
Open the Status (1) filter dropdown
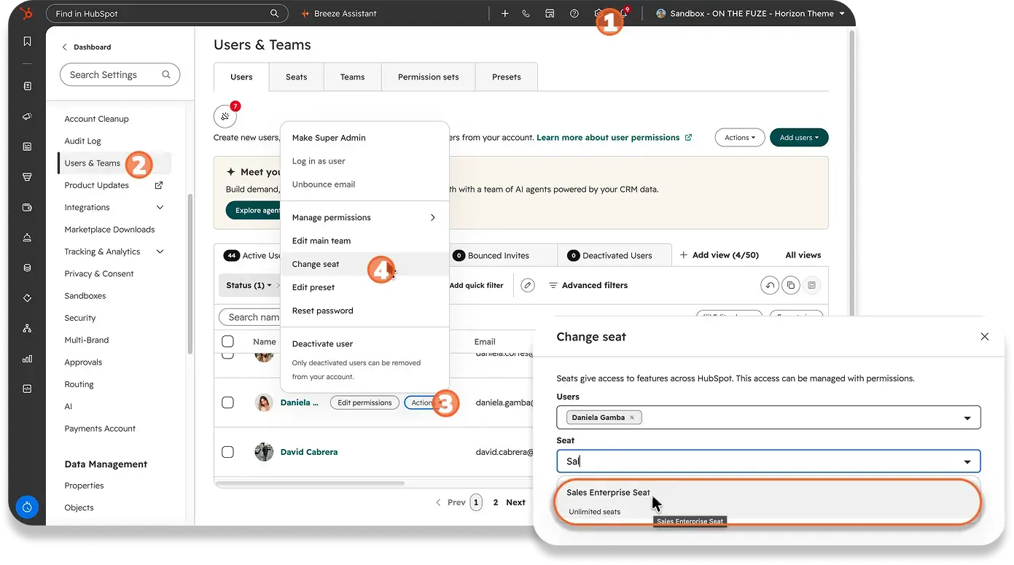coord(249,285)
